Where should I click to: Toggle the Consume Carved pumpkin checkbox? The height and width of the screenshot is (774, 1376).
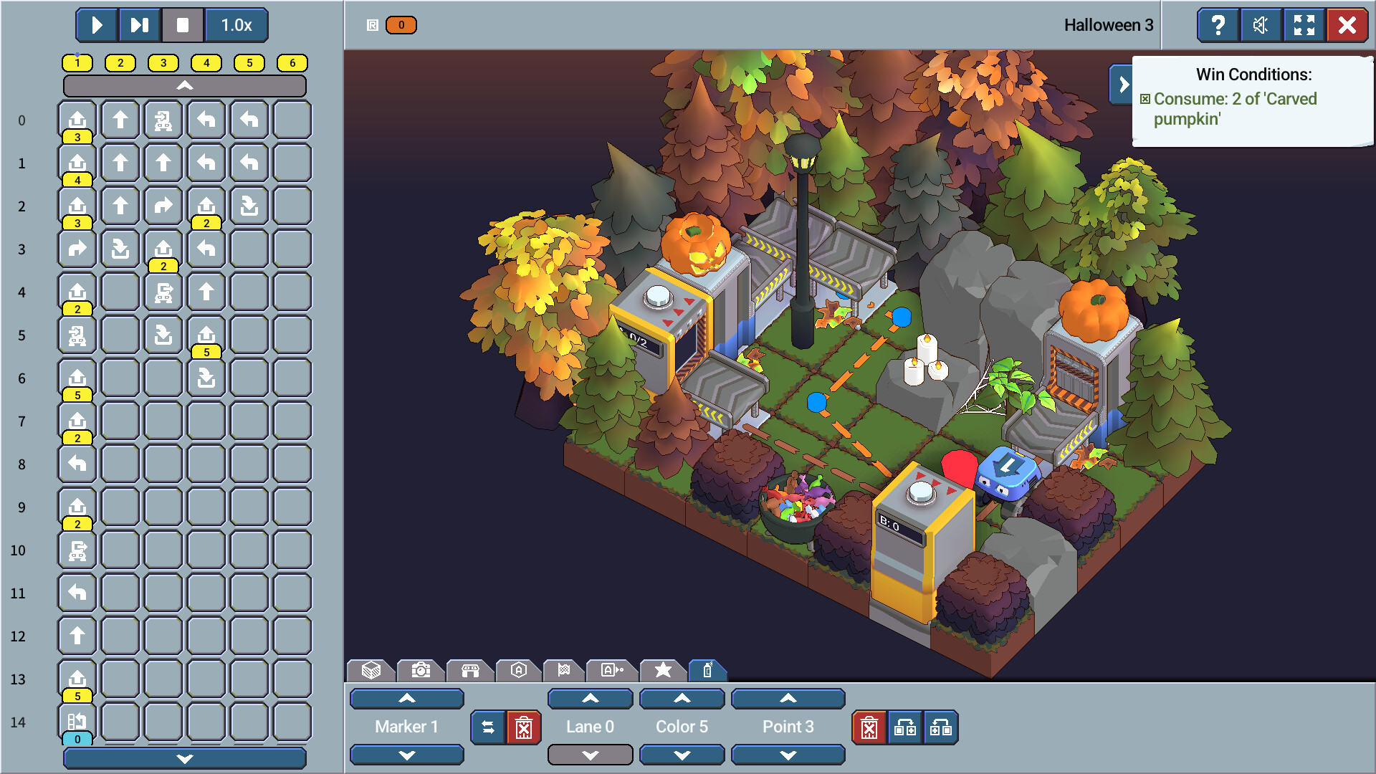click(1145, 99)
